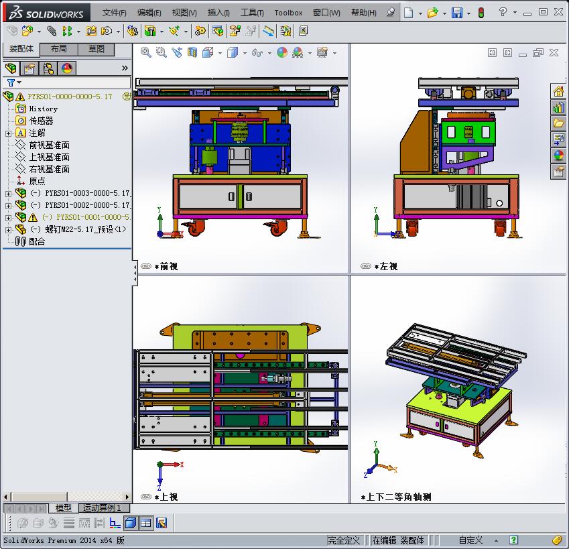Open the Design Library task pane icon

click(559, 107)
